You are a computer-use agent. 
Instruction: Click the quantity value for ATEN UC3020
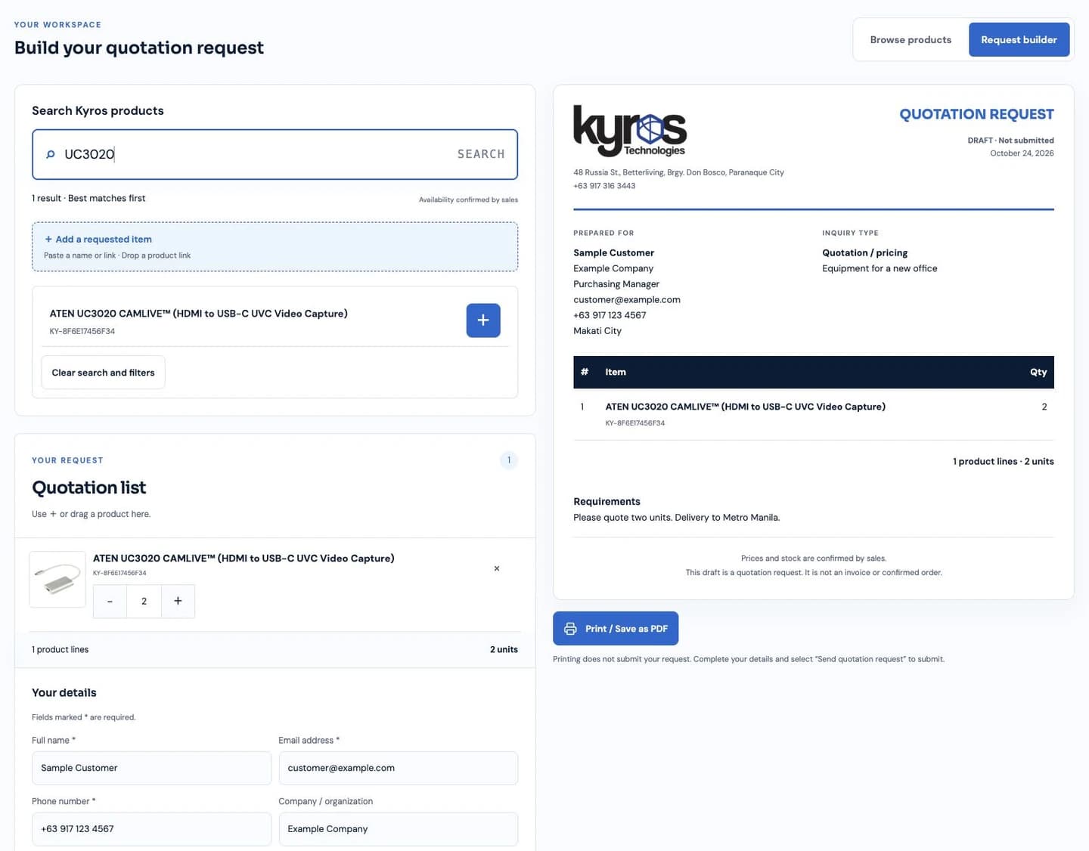click(144, 602)
